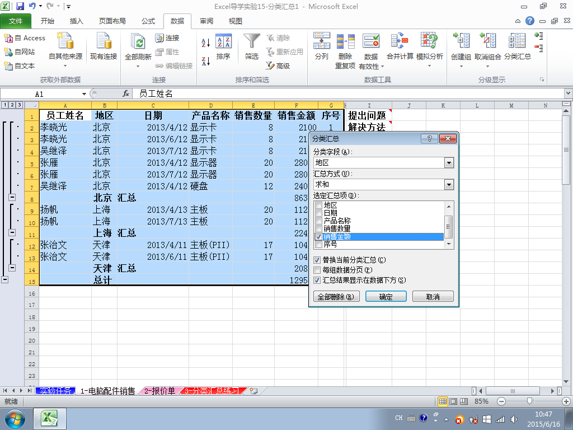
Task: Check 地区 in 选定汇总项 list
Action: 318,205
